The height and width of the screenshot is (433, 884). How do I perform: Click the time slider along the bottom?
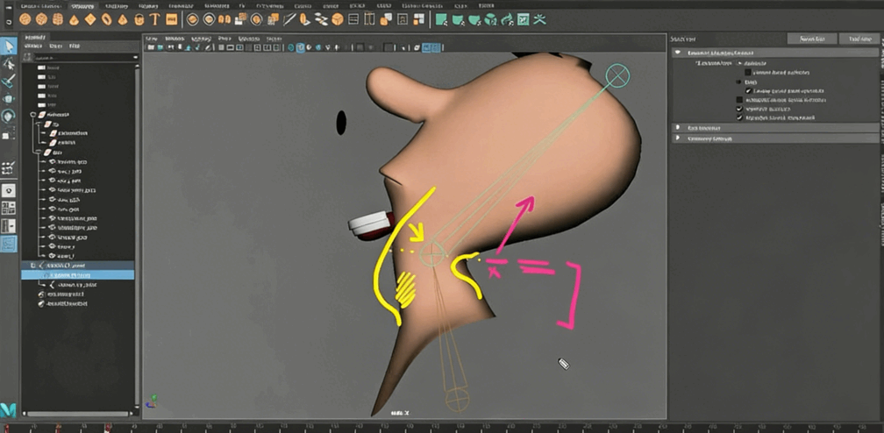click(x=438, y=427)
